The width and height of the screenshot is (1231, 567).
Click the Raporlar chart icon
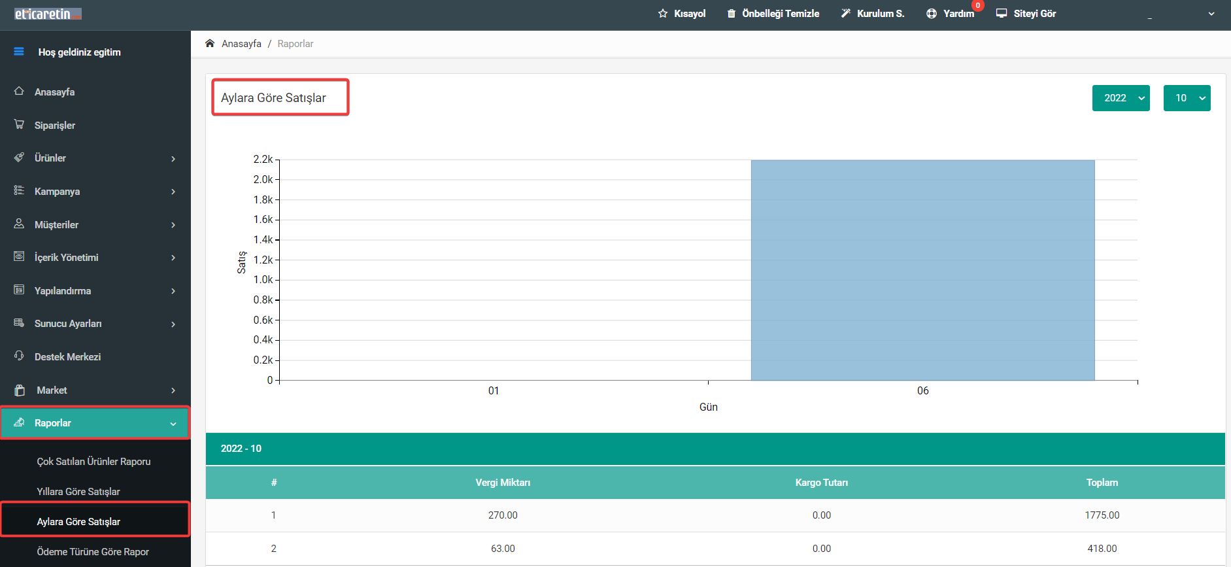[x=19, y=422]
